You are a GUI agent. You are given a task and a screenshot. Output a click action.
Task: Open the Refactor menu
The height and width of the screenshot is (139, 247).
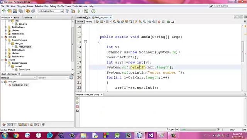click(x=39, y=6)
